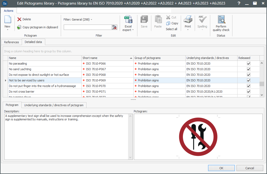Open the dropdown arrow under New
The width and height of the screenshot is (267, 174).
(x=7, y=30)
